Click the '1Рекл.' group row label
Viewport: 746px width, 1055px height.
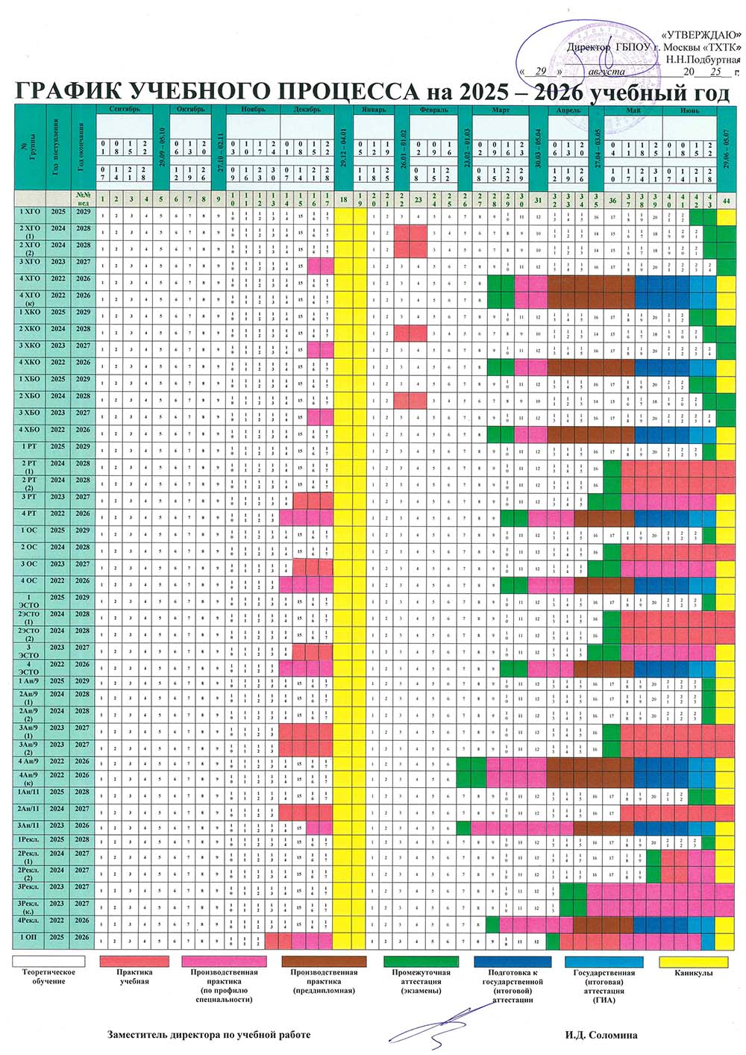(x=30, y=840)
